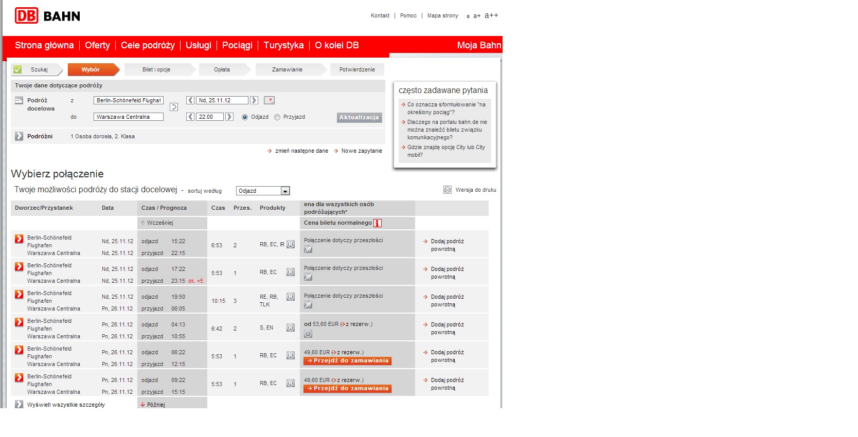Show earlier connections via Wcześniej

(157, 223)
